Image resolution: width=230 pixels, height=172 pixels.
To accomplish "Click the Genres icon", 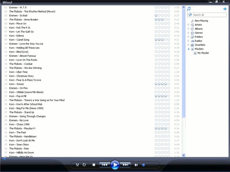I will pos(192,33).
